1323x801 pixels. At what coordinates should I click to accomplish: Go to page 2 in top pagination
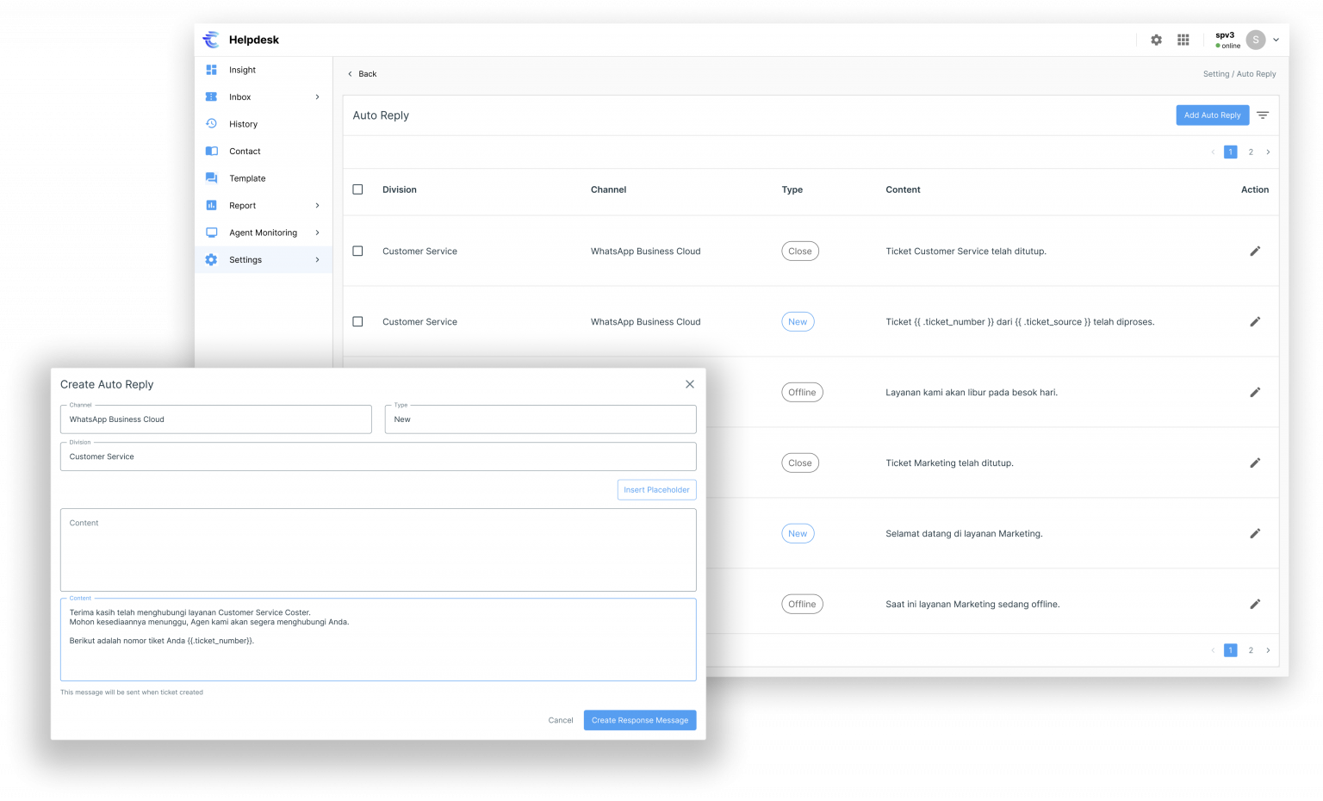pos(1251,152)
